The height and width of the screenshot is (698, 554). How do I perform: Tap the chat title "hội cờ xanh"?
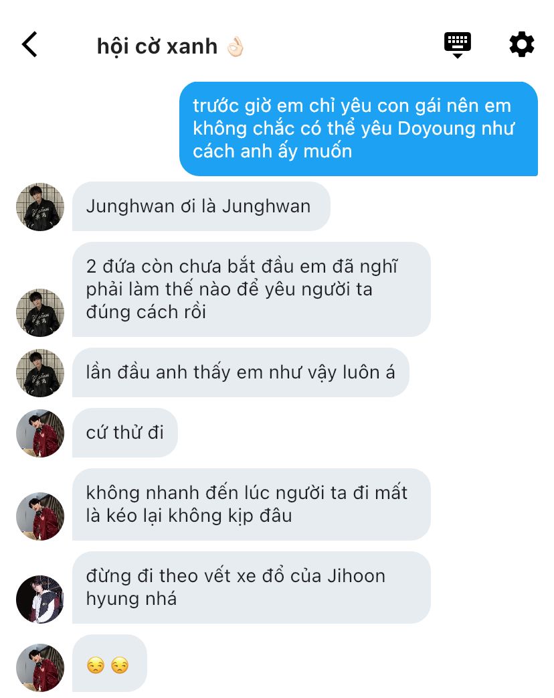point(157,47)
